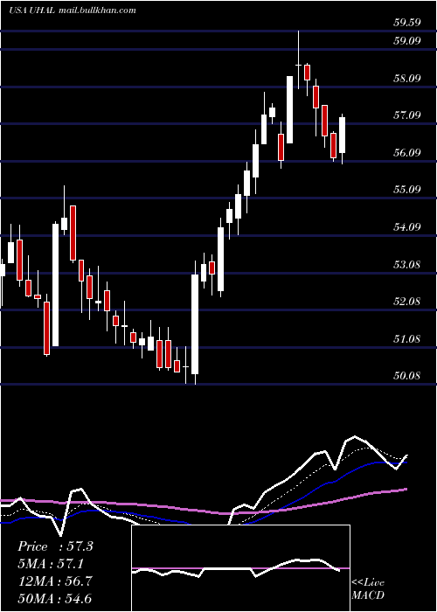
Task: Click the 12MA : 56.7 readout
Action: [x=55, y=581]
